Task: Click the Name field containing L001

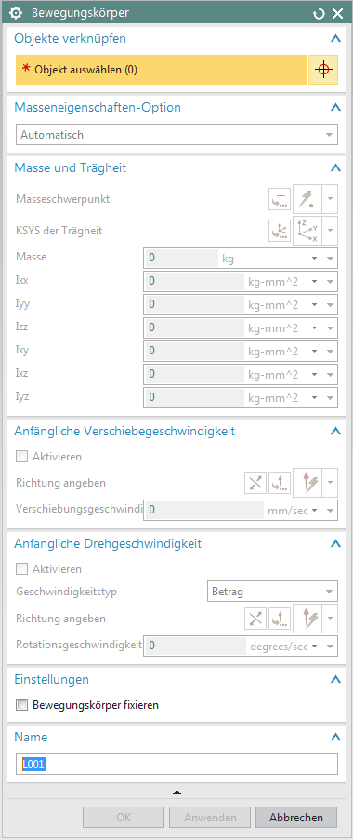Action: point(176,765)
